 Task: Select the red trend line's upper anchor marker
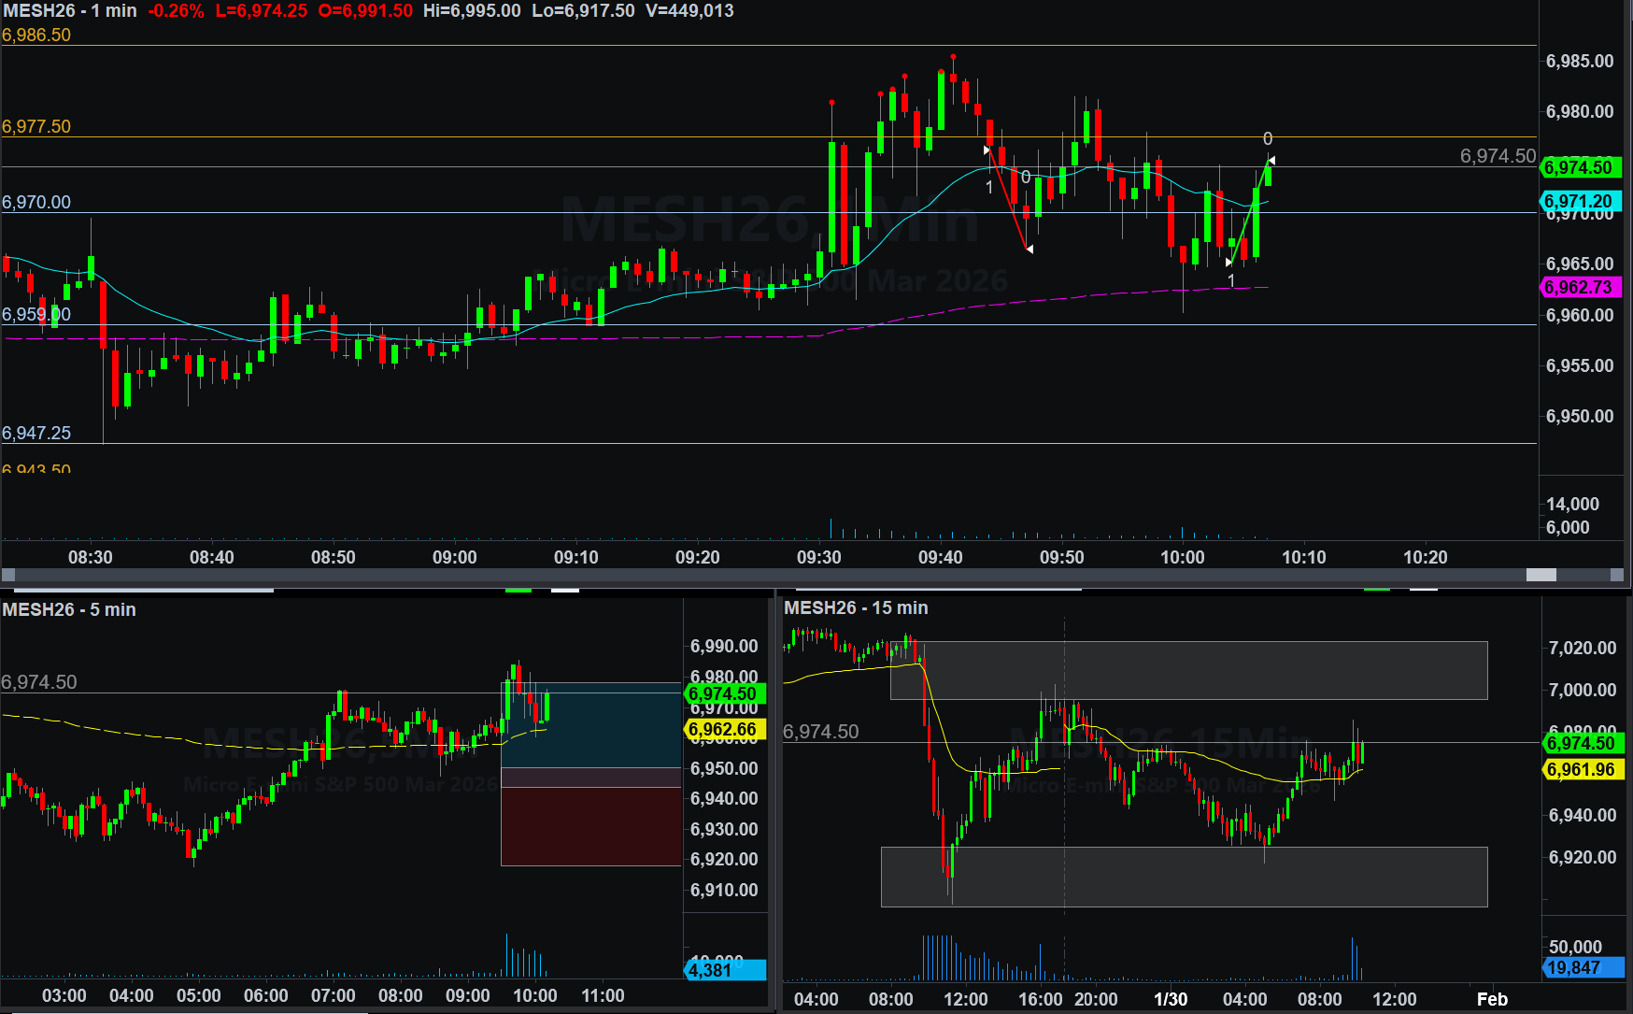click(987, 150)
